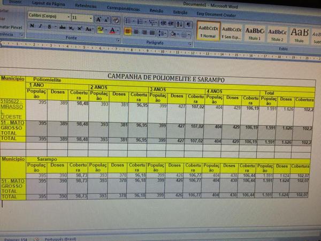The height and width of the screenshot is (241, 321).
Task: Select the Sem Espaçamento style
Action: pyautogui.click(x=231, y=33)
